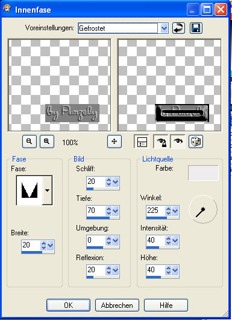232x320 pixels.
Task: Click the zoom out magnifier icon
Action: pos(30,142)
